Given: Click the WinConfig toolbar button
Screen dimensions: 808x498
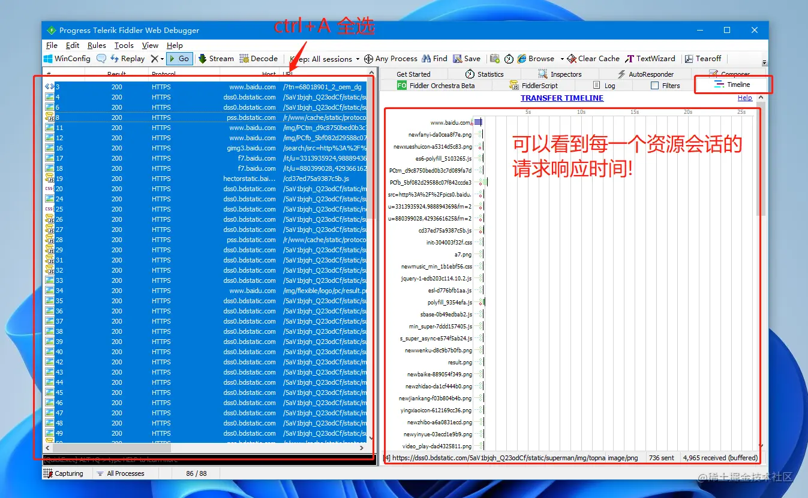Looking at the screenshot, I should (67, 59).
